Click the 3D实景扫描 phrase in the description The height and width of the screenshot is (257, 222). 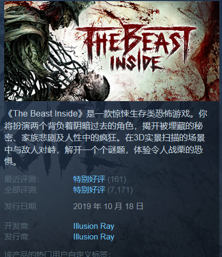[x=148, y=138]
